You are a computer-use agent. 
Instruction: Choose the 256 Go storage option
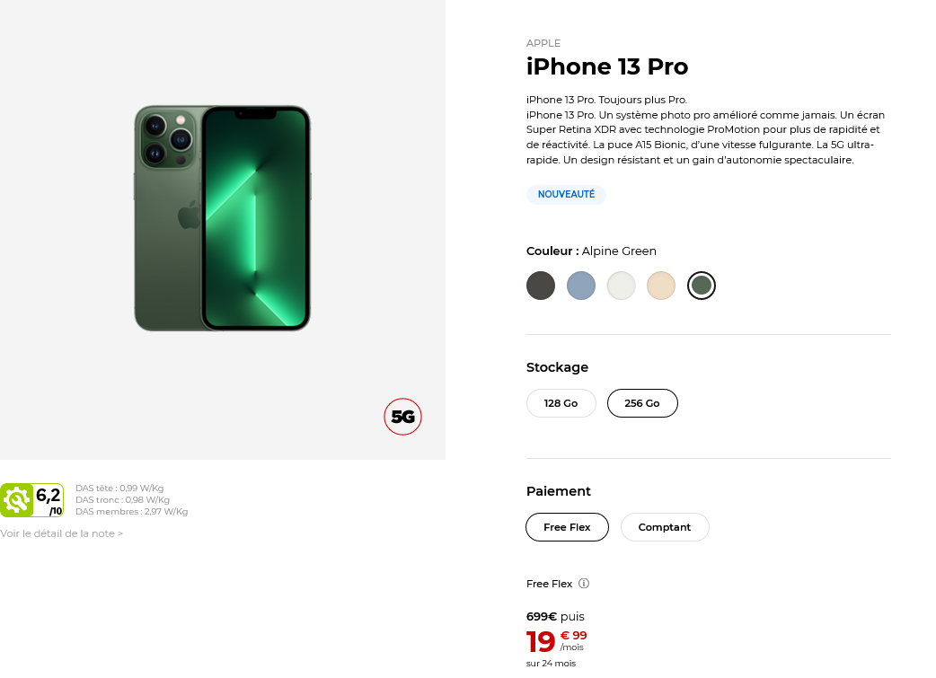(642, 403)
